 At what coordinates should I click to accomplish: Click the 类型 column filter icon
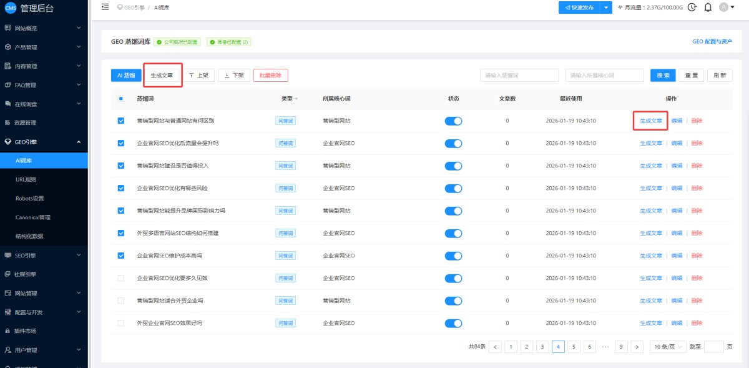click(x=296, y=99)
